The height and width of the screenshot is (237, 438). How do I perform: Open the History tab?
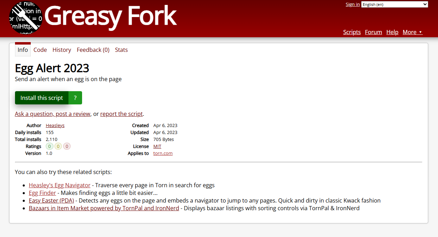(x=62, y=50)
